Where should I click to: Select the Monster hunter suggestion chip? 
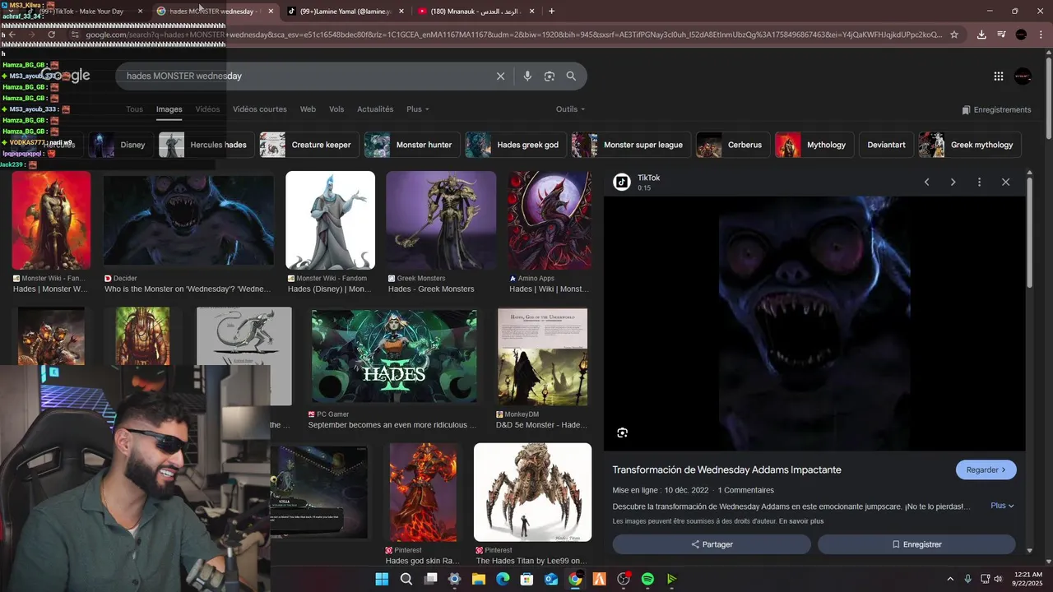pos(411,145)
